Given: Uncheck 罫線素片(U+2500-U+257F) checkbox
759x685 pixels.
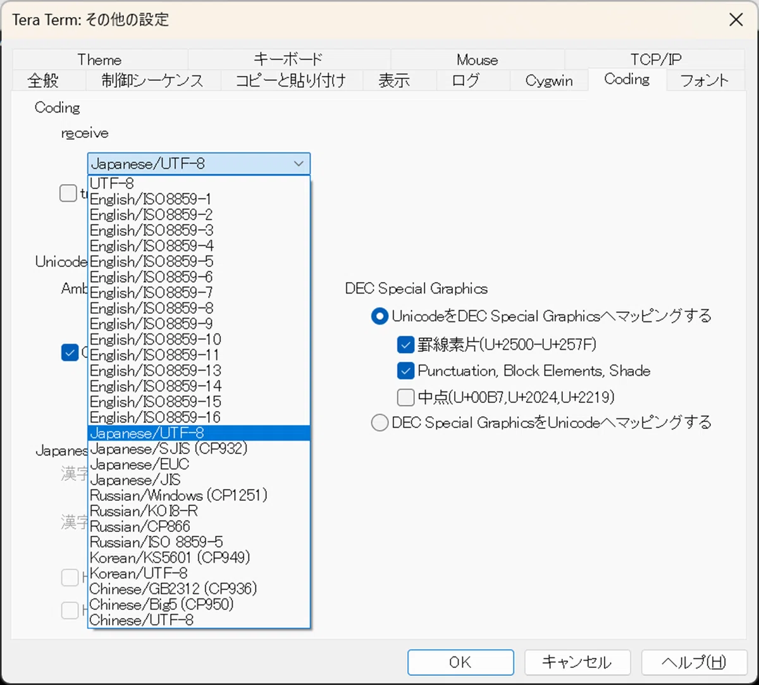Looking at the screenshot, I should 405,345.
